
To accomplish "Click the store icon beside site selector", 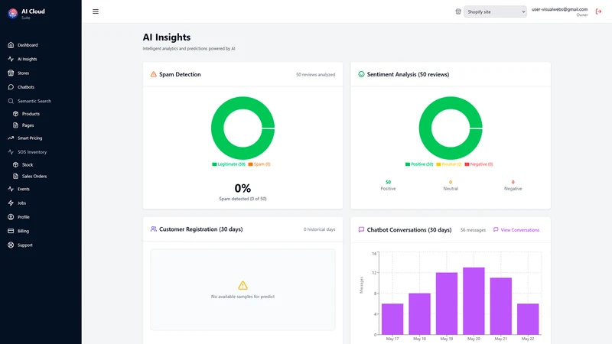I will click(458, 11).
